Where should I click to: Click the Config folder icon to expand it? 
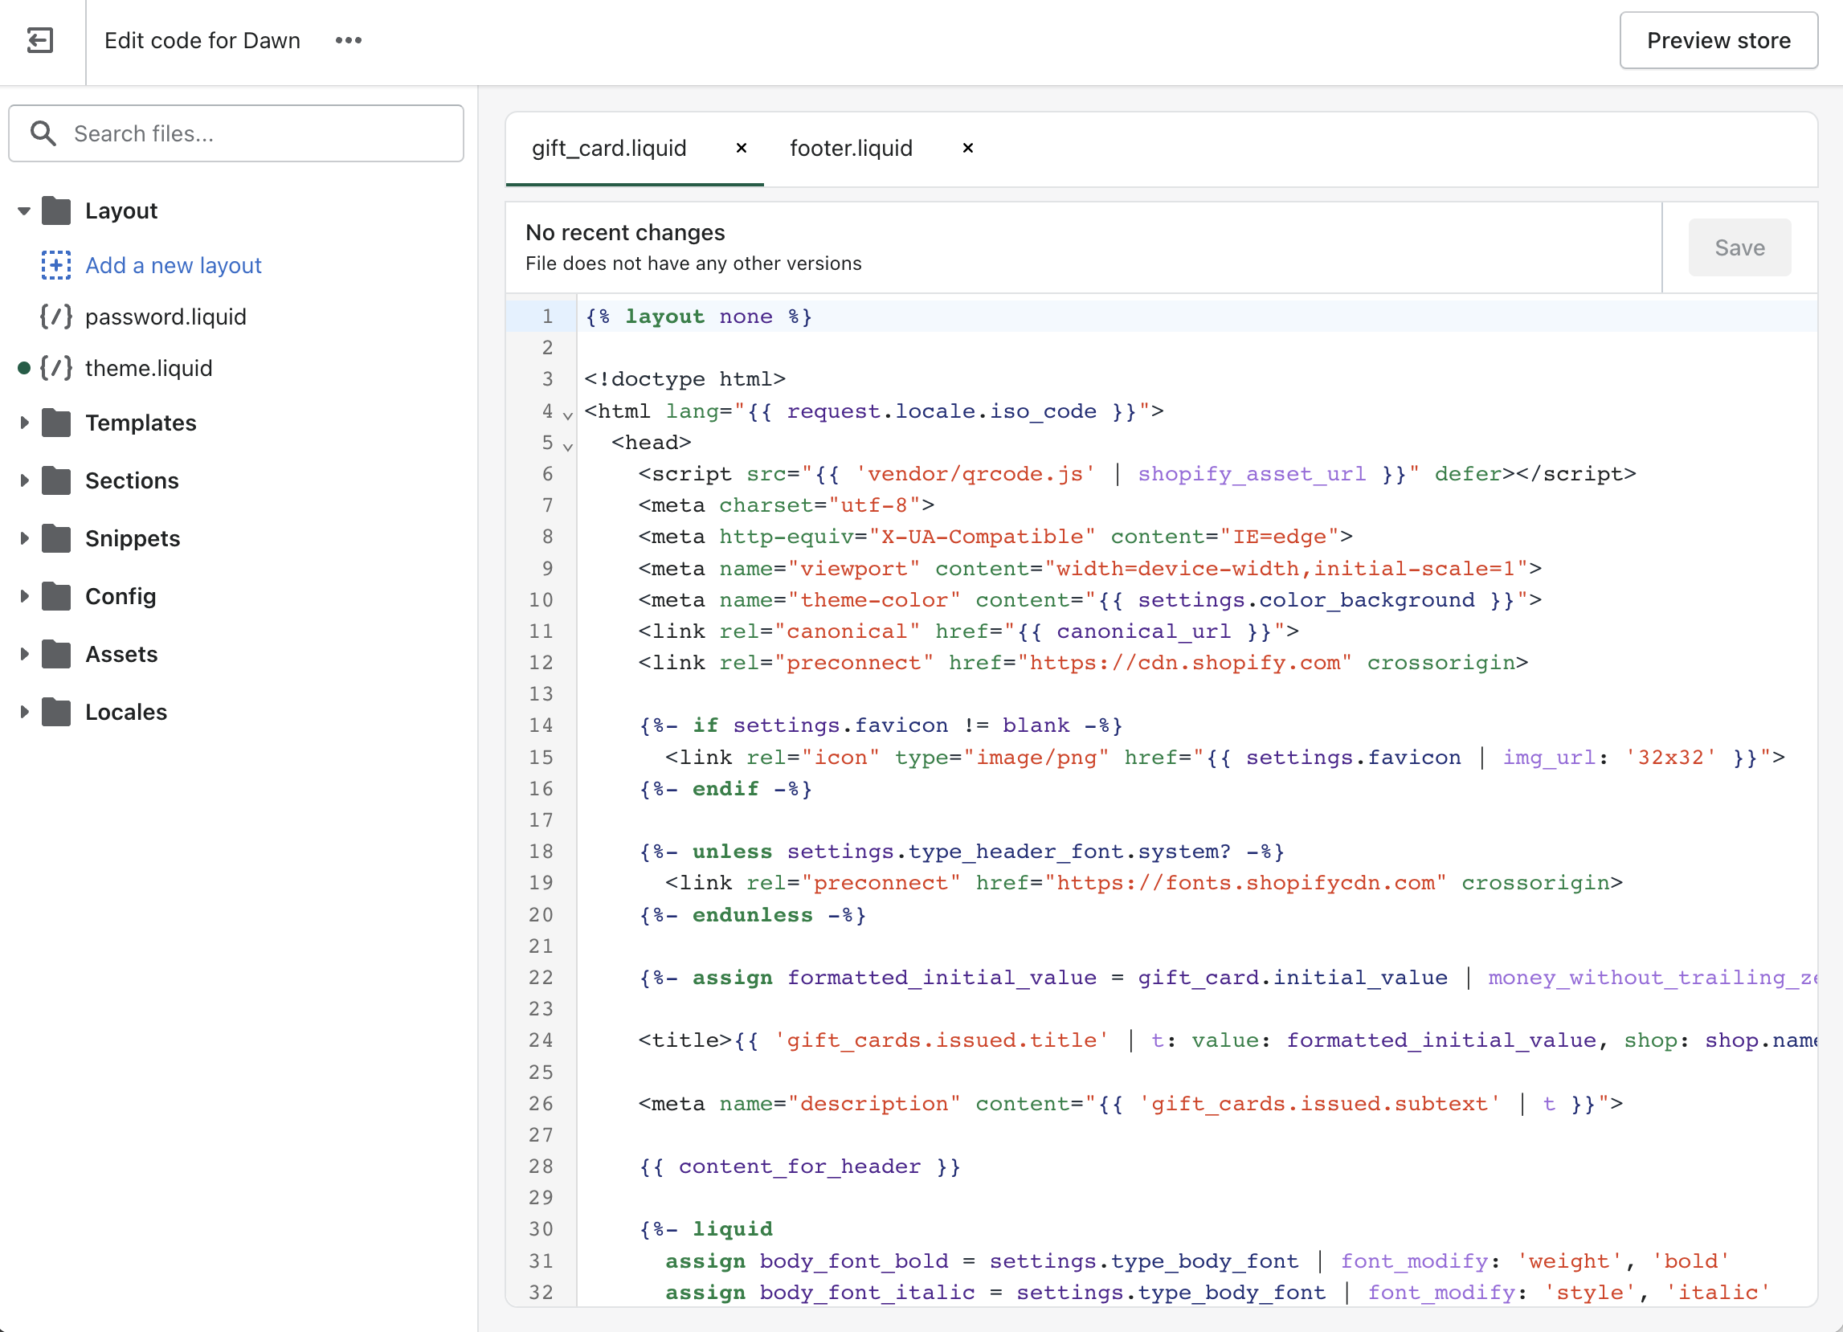click(55, 597)
